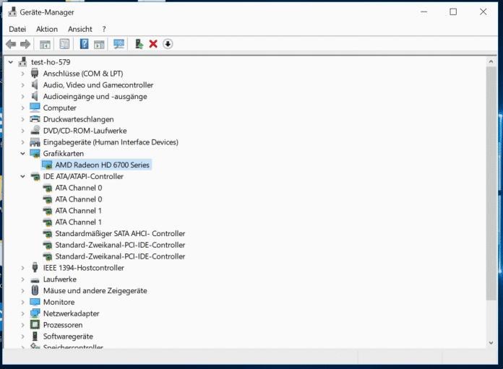Click the back arrow in the toolbar
The width and height of the screenshot is (503, 369).
coord(11,44)
